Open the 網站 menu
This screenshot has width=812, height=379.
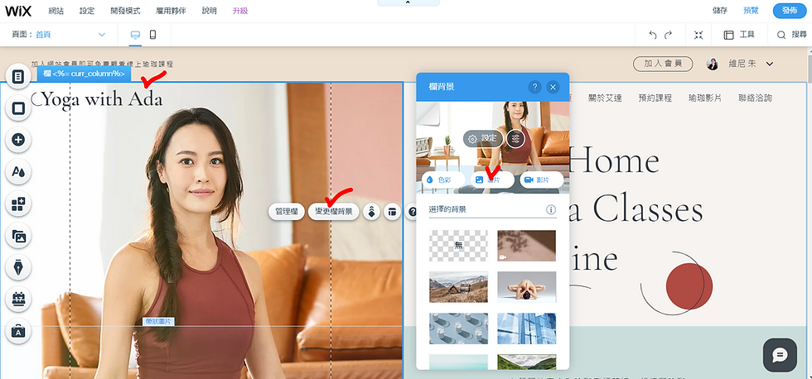(56, 11)
